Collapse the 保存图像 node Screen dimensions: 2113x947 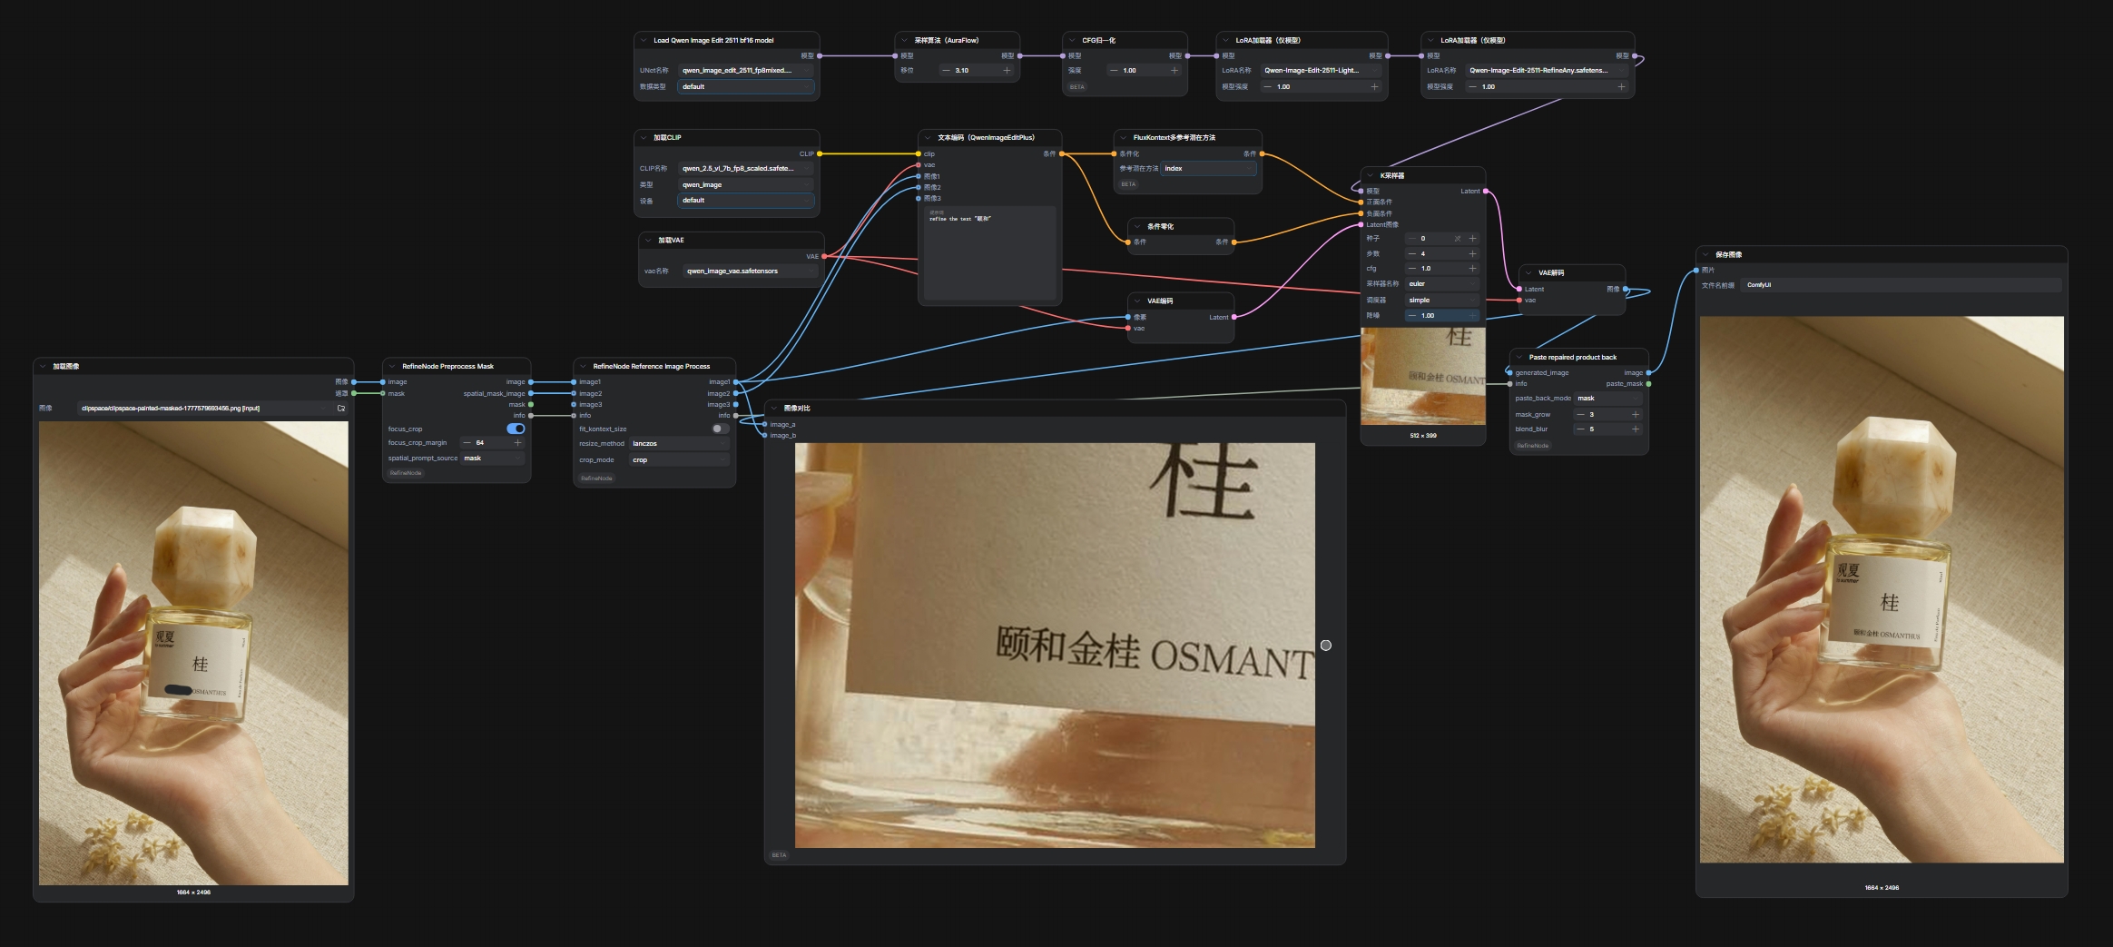pyautogui.click(x=1705, y=255)
